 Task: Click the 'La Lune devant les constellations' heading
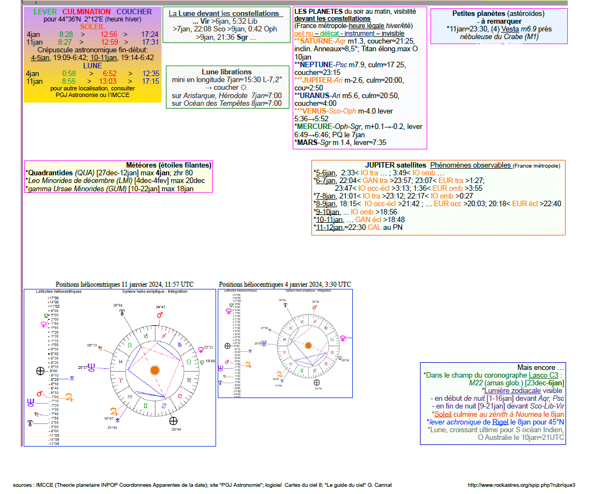pyautogui.click(x=226, y=13)
